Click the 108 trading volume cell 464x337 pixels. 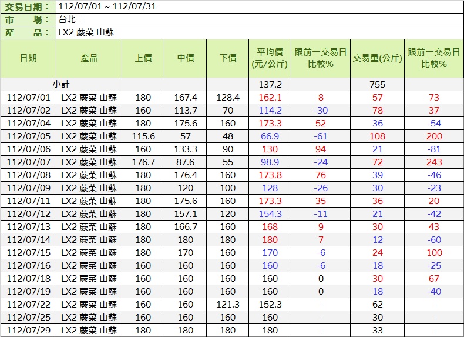[378, 136]
